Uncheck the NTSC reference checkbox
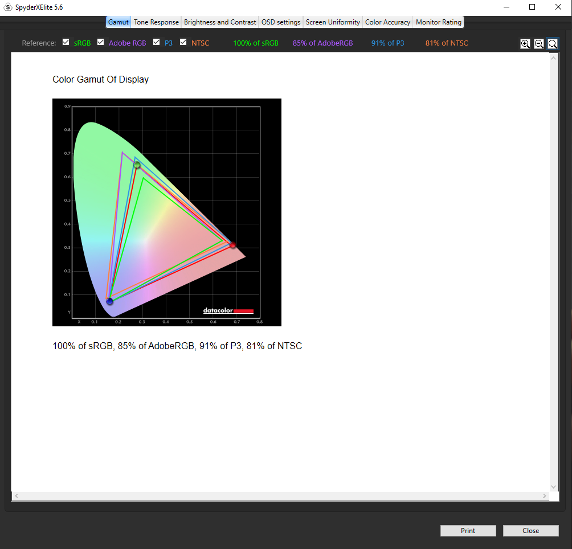 point(183,42)
